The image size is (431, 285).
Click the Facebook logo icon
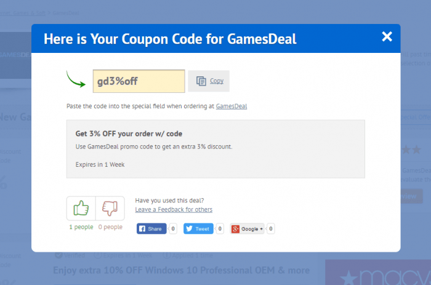coord(142,228)
